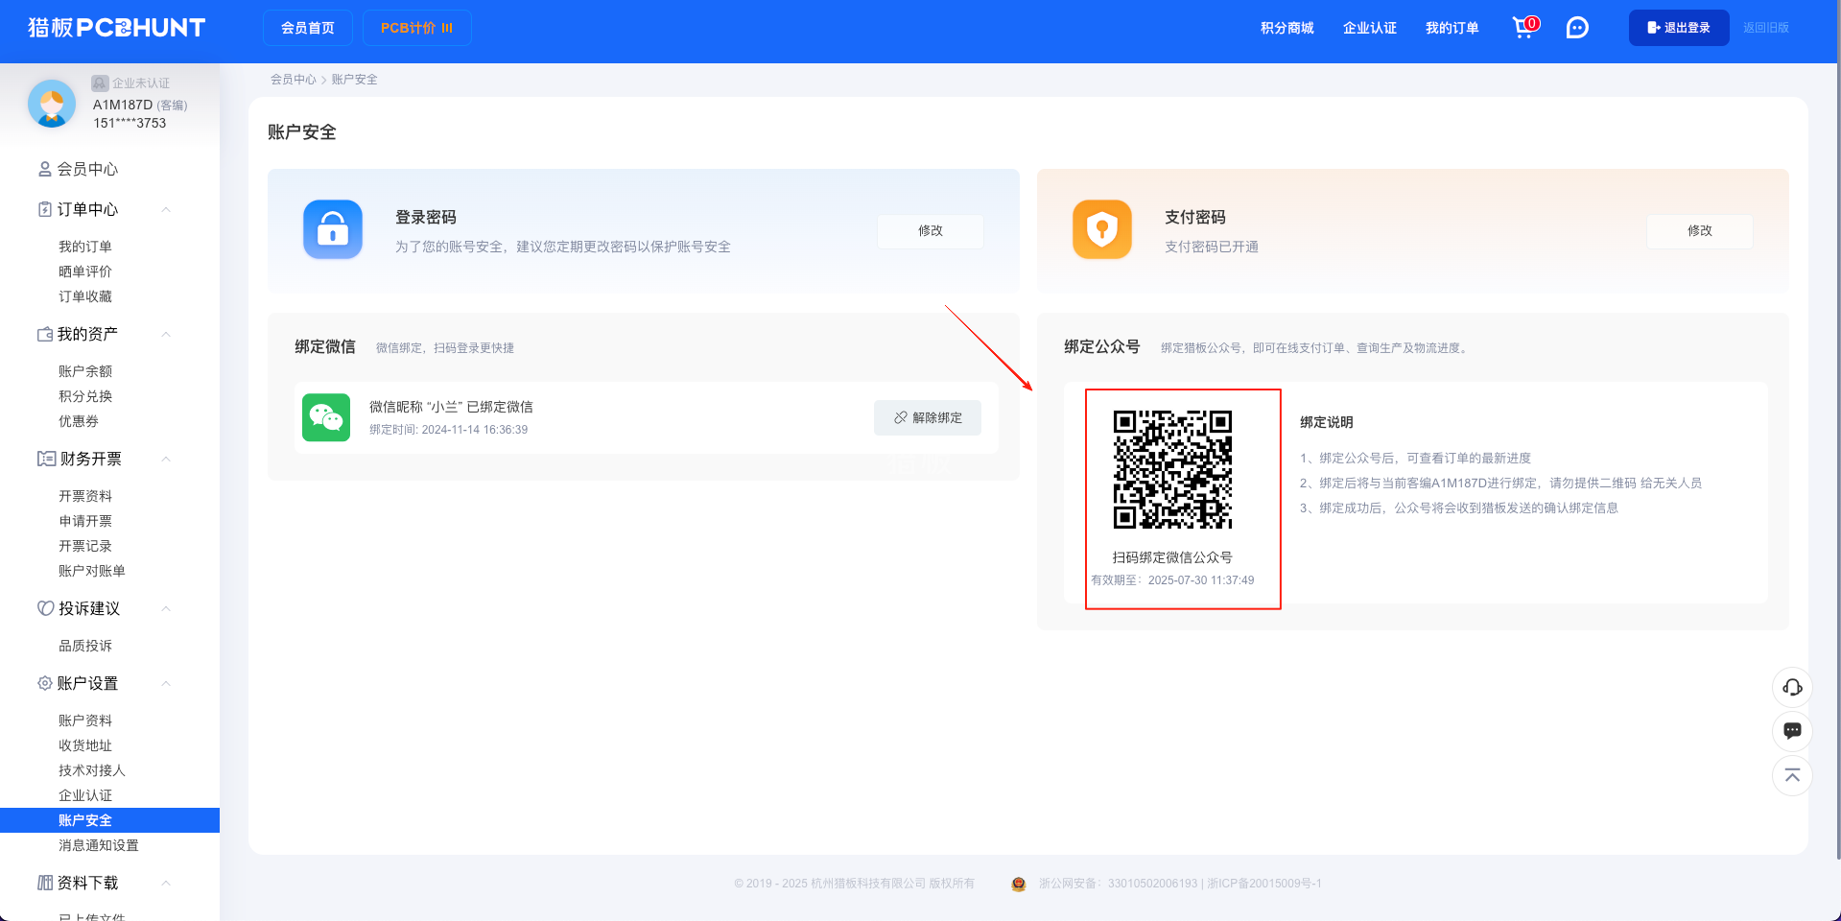Click the blue login password lock icon

[333, 229]
